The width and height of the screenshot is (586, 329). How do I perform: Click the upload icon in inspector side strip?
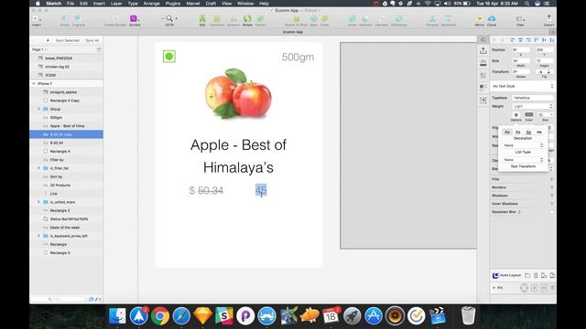click(483, 50)
